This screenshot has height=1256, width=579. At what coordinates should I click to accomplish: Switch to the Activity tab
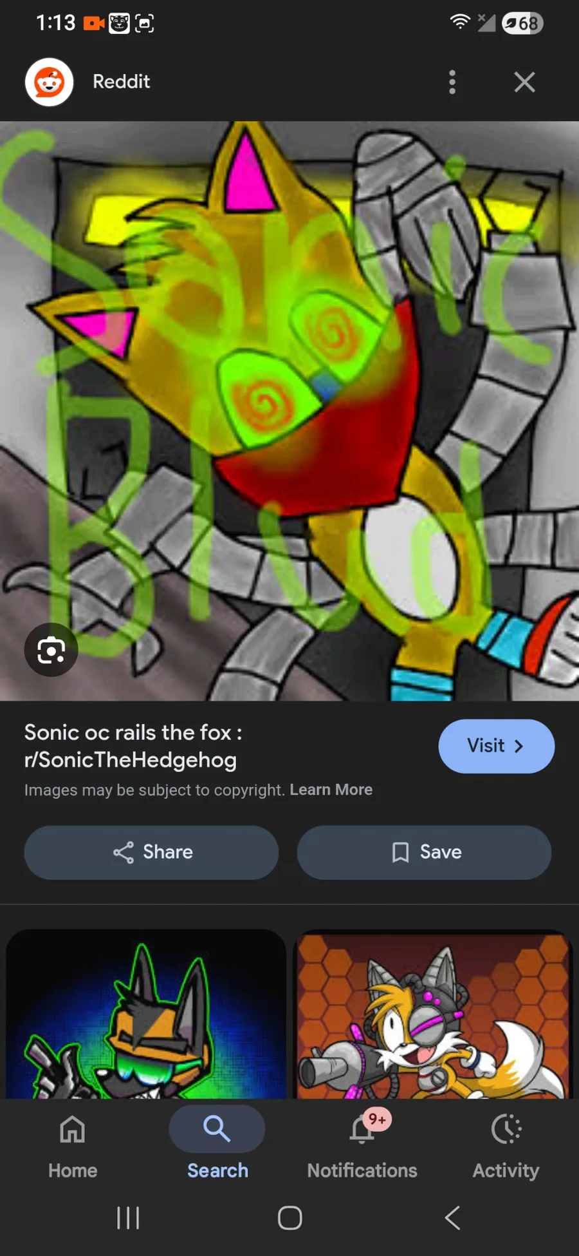tap(506, 1147)
